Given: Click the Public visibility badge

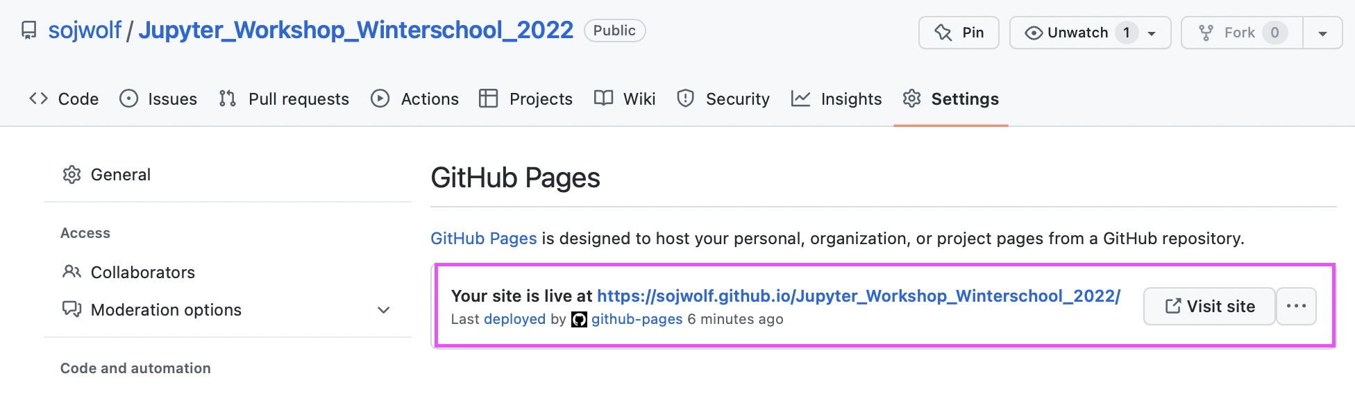Looking at the screenshot, I should [614, 31].
